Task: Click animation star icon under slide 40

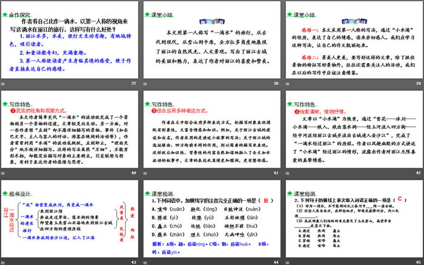Action: (x=3, y=173)
